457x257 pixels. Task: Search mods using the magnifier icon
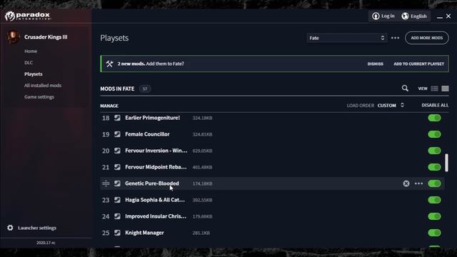tap(405, 89)
